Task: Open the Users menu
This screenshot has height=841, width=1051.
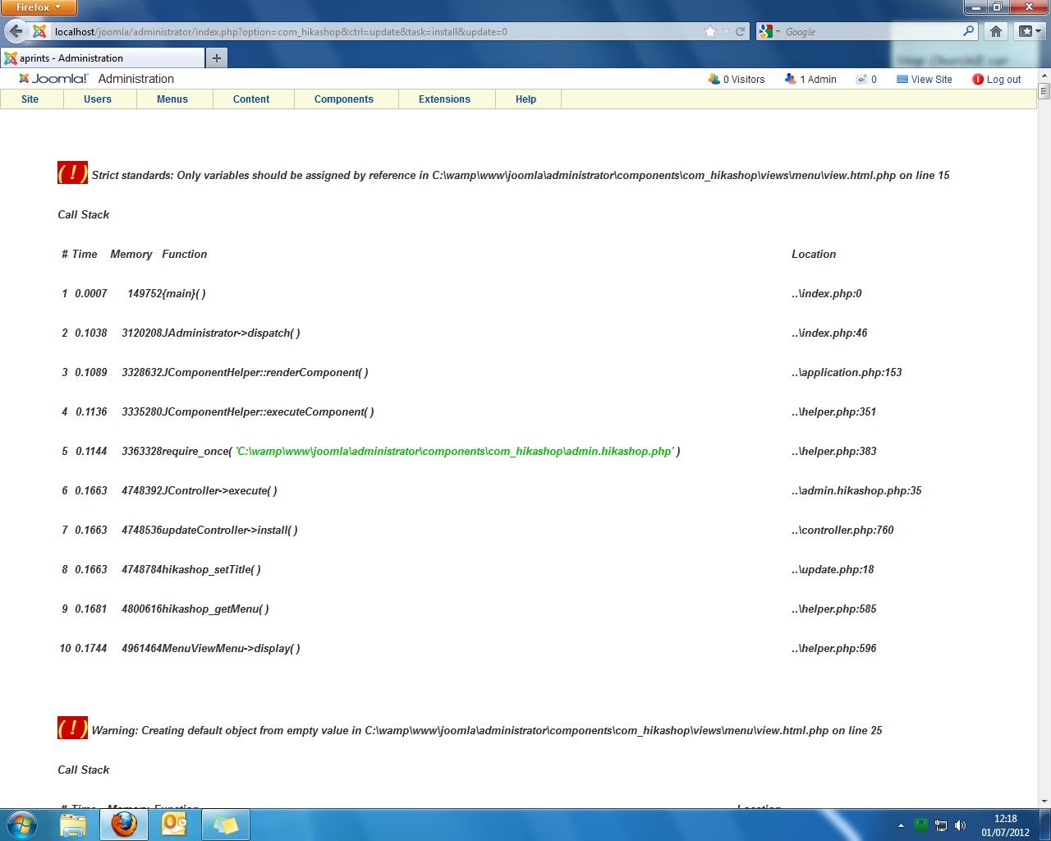Action: 98,99
